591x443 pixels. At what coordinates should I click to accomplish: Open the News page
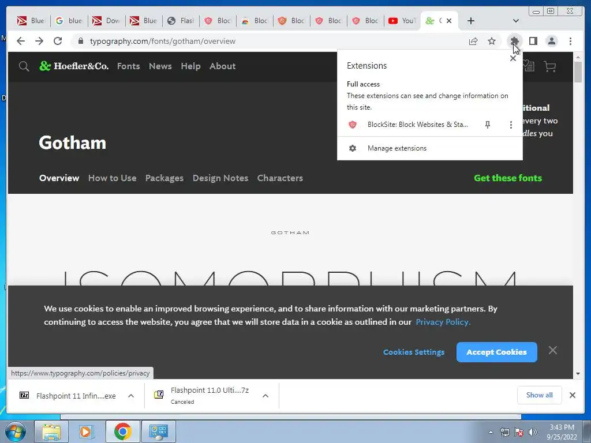tap(160, 66)
